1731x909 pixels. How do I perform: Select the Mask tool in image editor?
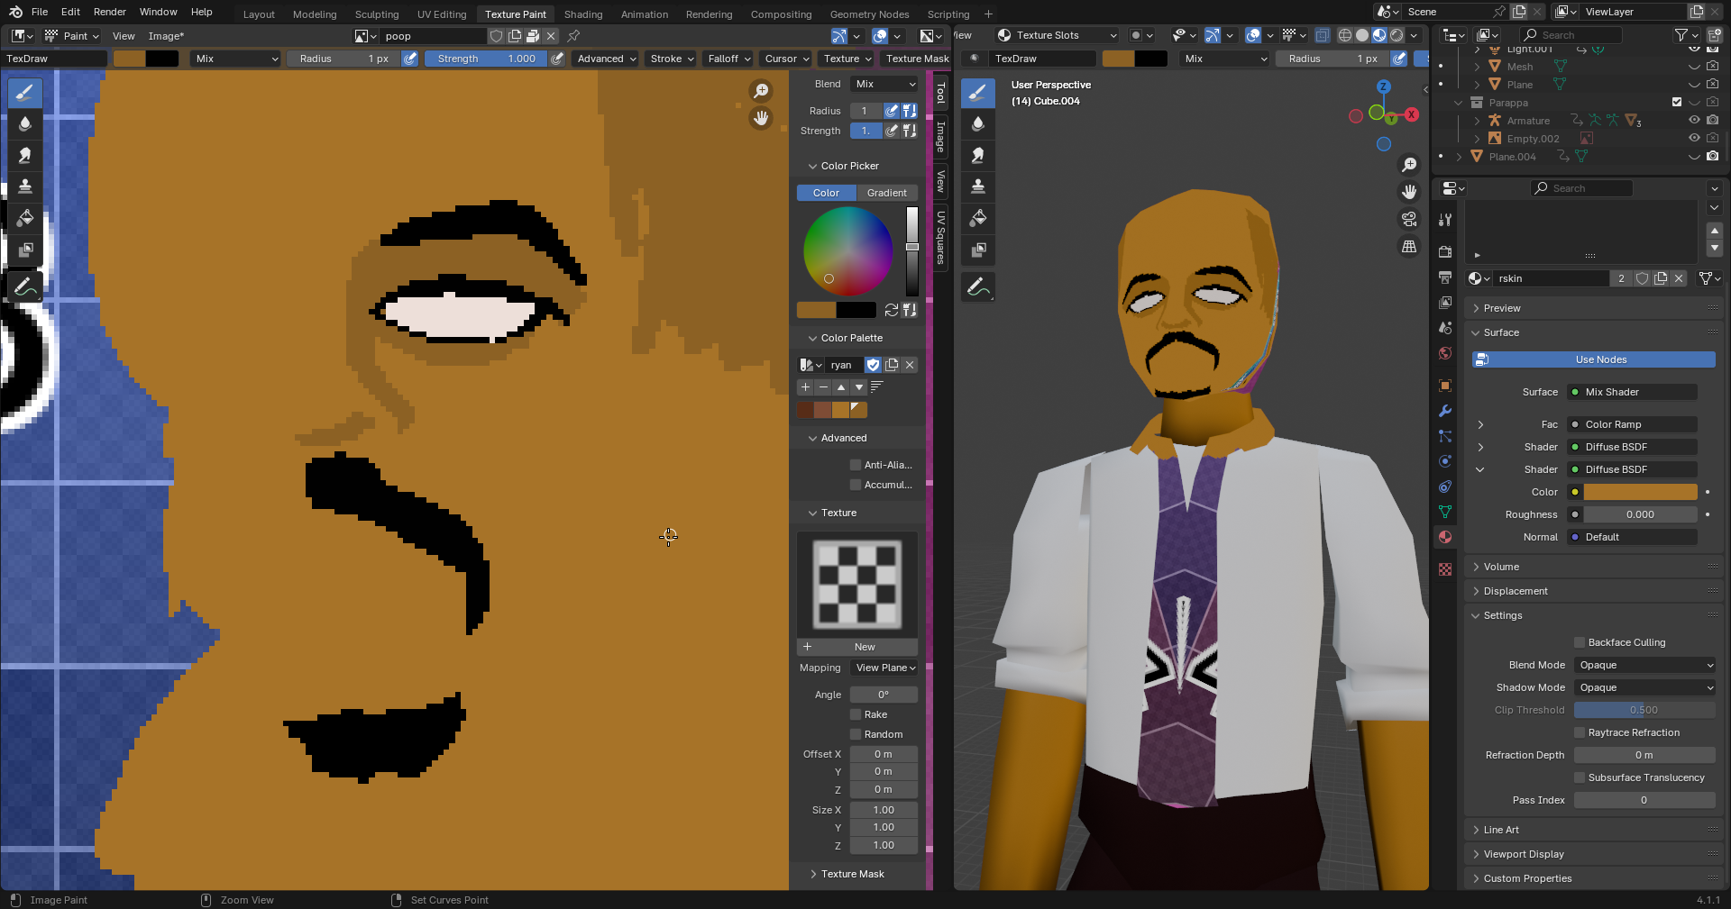click(x=24, y=250)
